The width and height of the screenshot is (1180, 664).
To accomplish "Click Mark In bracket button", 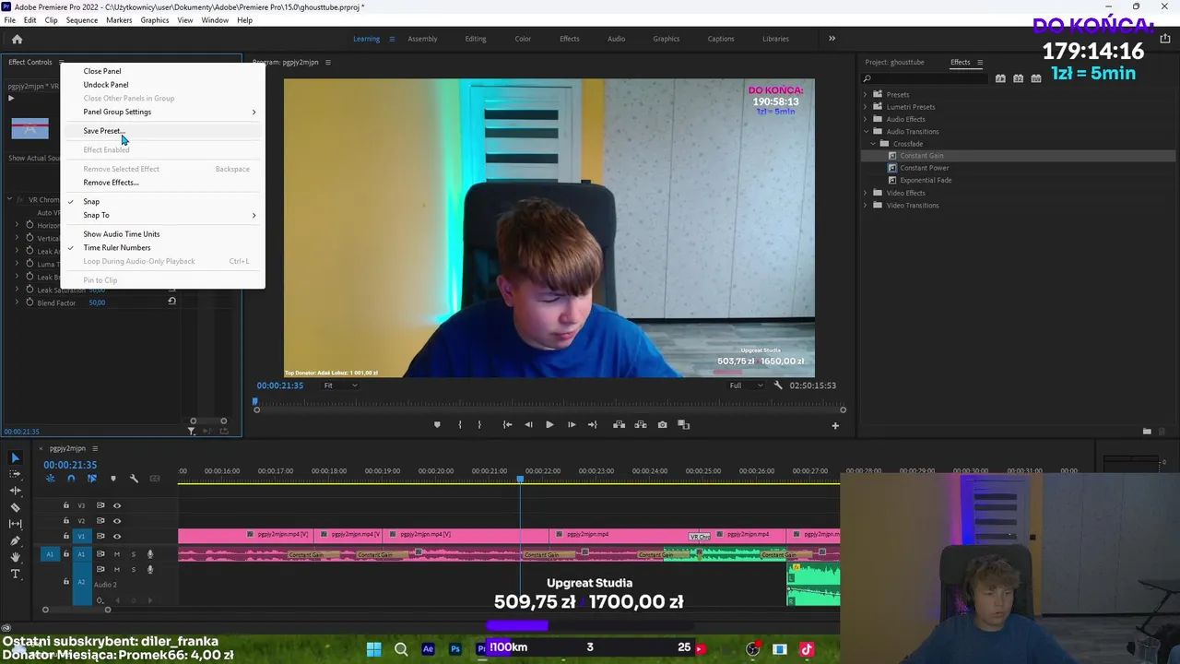I will (x=460, y=425).
